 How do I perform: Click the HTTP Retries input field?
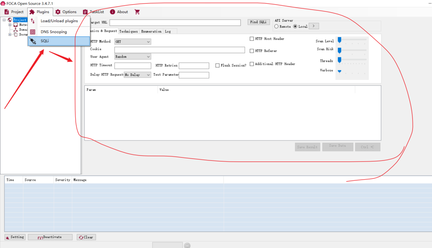(x=194, y=66)
